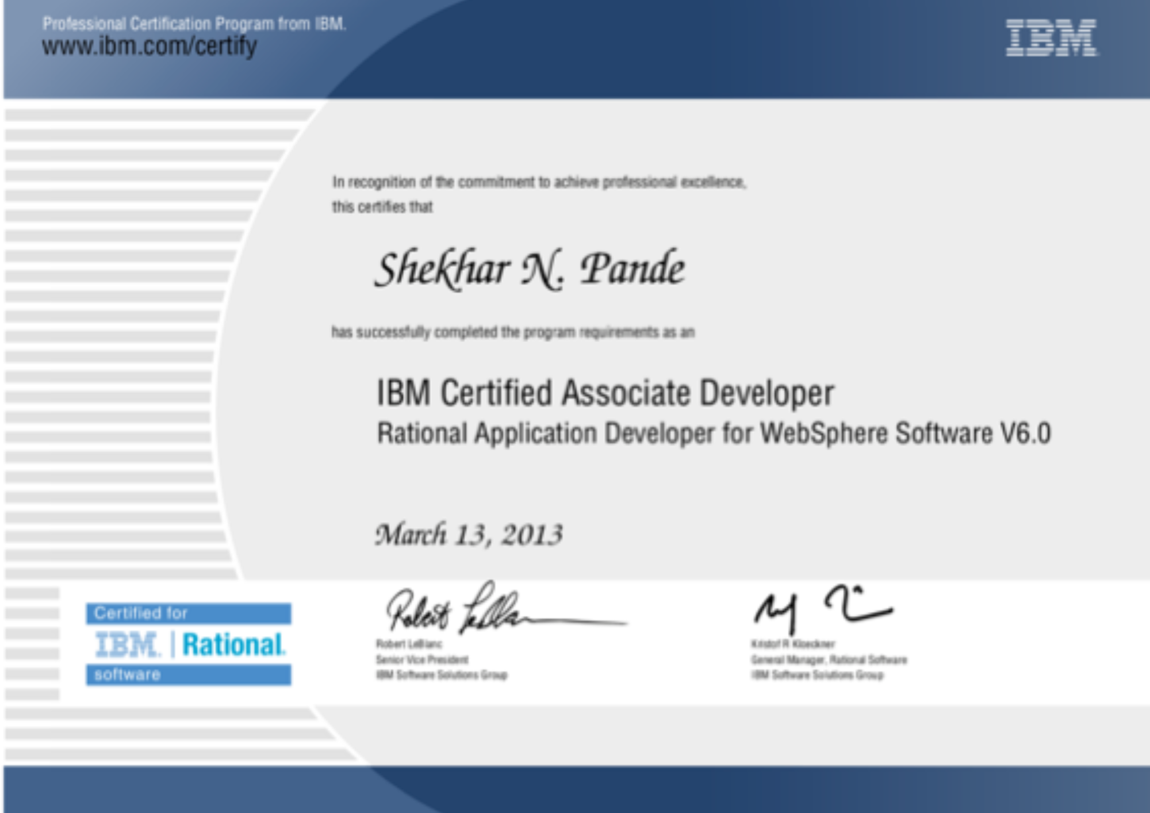1150x813 pixels.
Task: Click 'IBM Software Solutions Group' under General Manager
Action: tap(817, 674)
